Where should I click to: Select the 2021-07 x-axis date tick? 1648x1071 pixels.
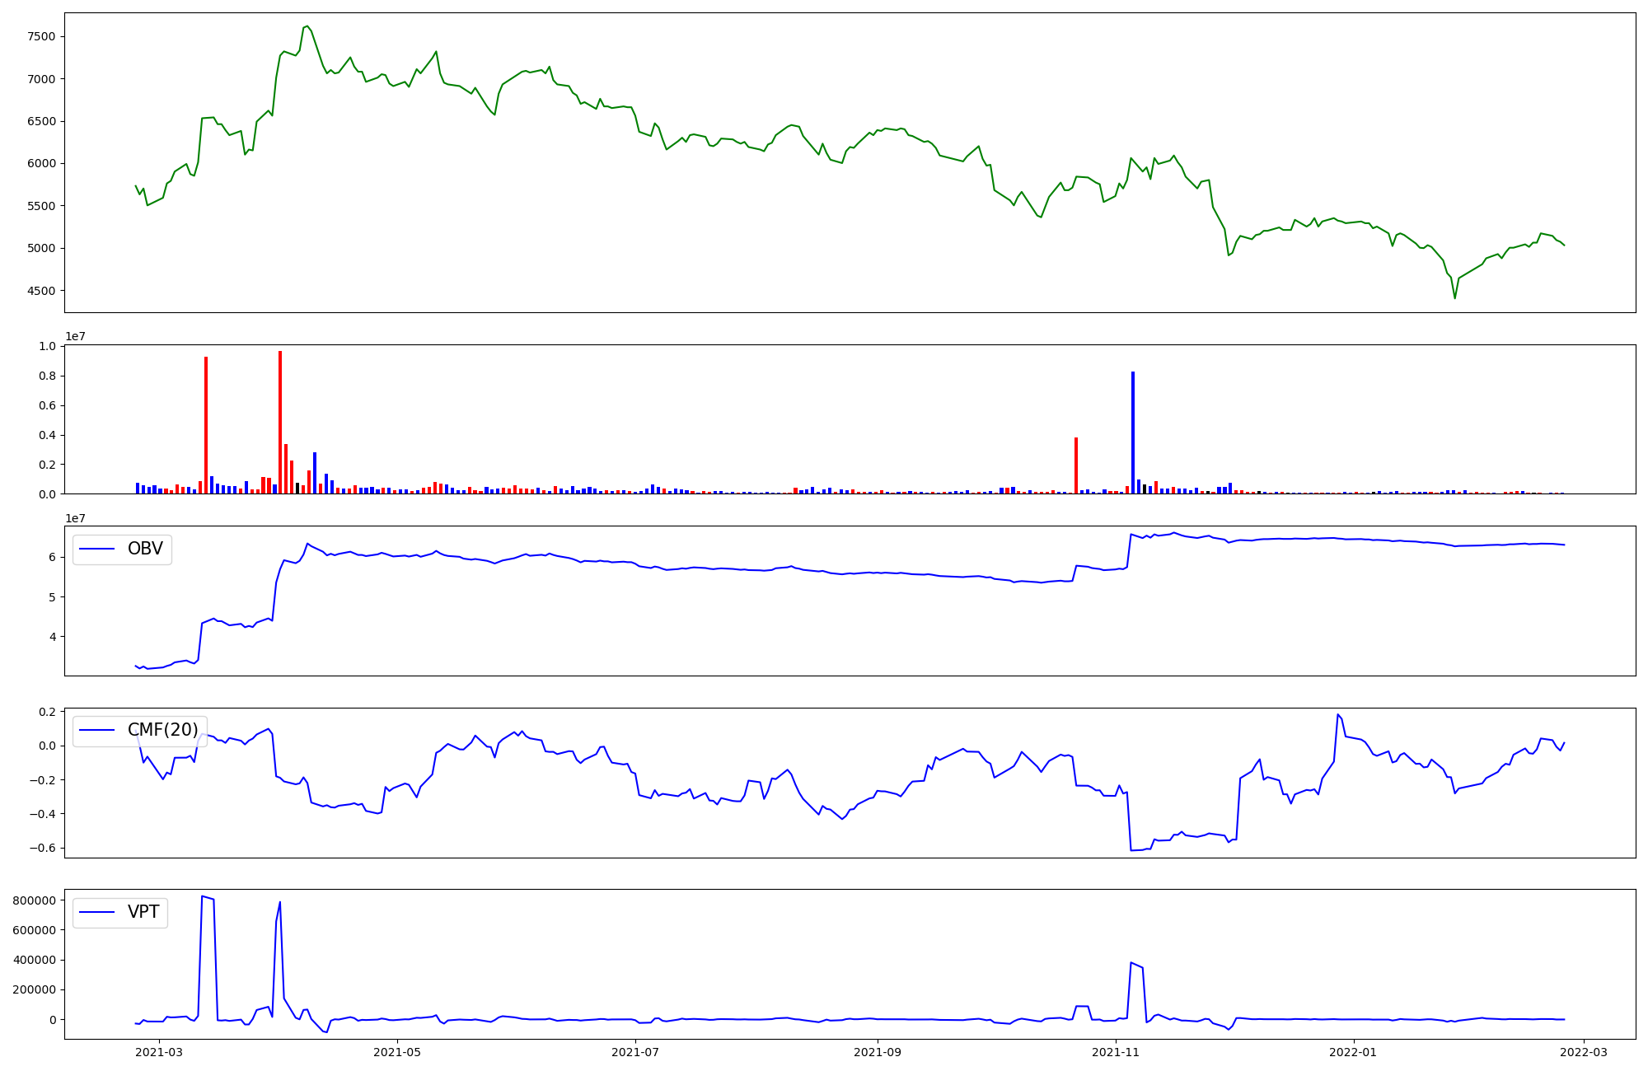tap(636, 1052)
